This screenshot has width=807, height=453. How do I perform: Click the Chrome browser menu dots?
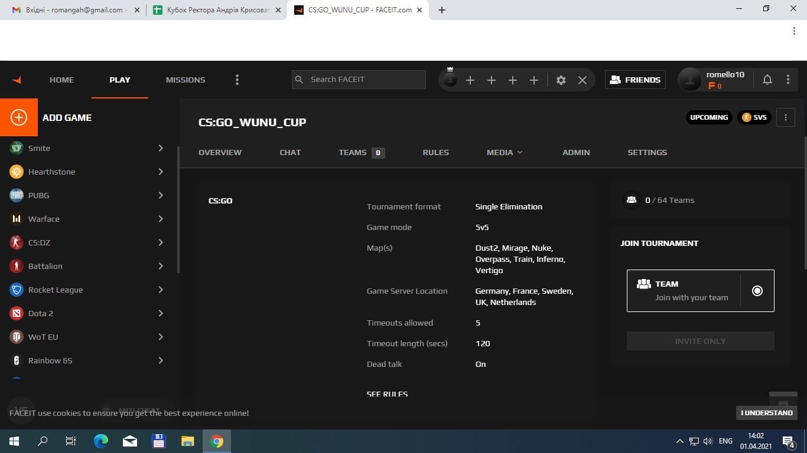(x=794, y=31)
